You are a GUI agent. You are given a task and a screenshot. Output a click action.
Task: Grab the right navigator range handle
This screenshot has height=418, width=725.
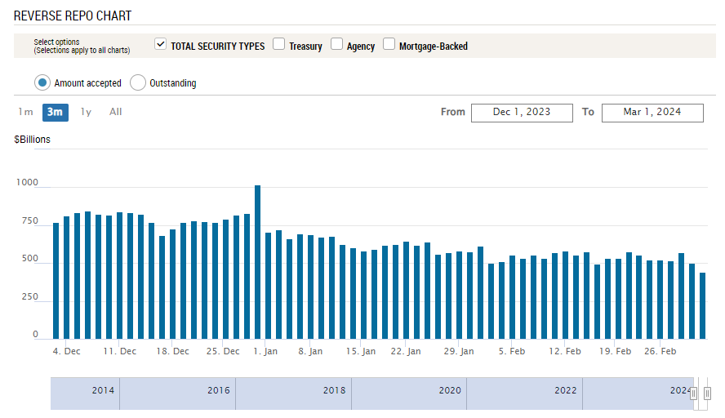pyautogui.click(x=707, y=394)
